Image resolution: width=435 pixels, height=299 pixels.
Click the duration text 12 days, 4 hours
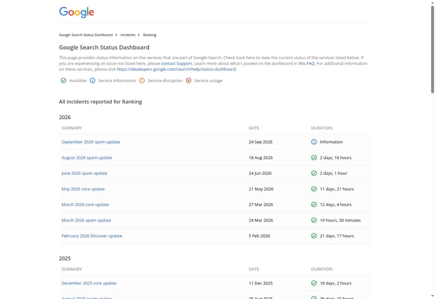[x=336, y=204]
